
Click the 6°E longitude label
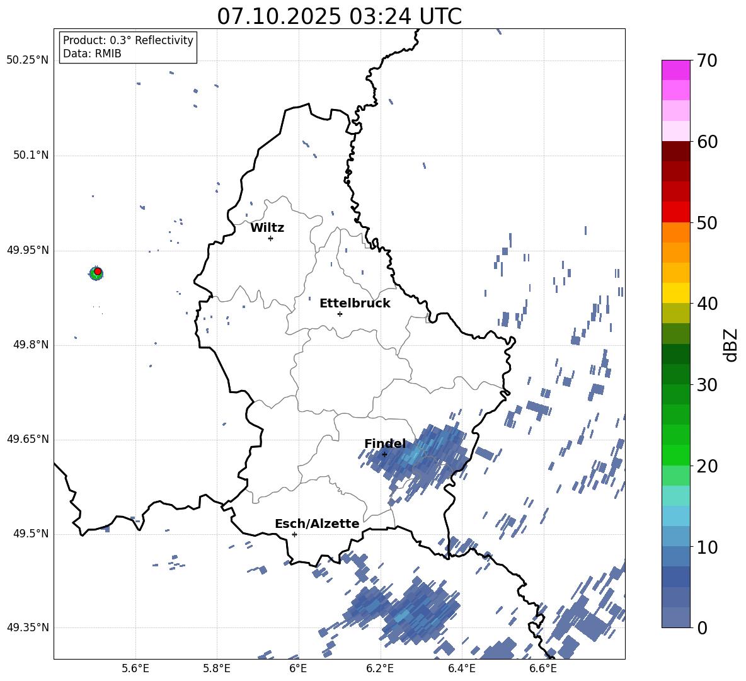298,668
